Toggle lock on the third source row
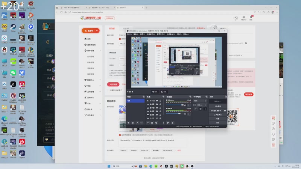 160,108
